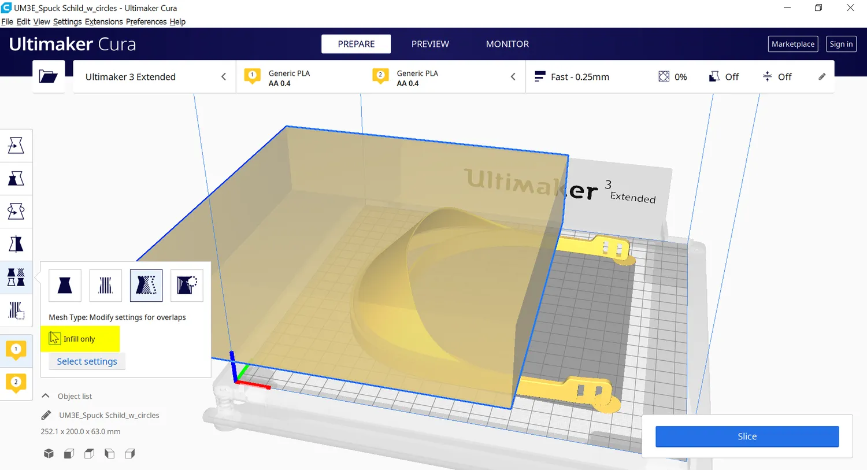Switch to right side view icon
Image resolution: width=867 pixels, height=470 pixels.
[130, 454]
